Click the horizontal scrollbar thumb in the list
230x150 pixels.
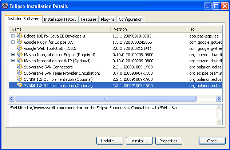tap(106, 98)
